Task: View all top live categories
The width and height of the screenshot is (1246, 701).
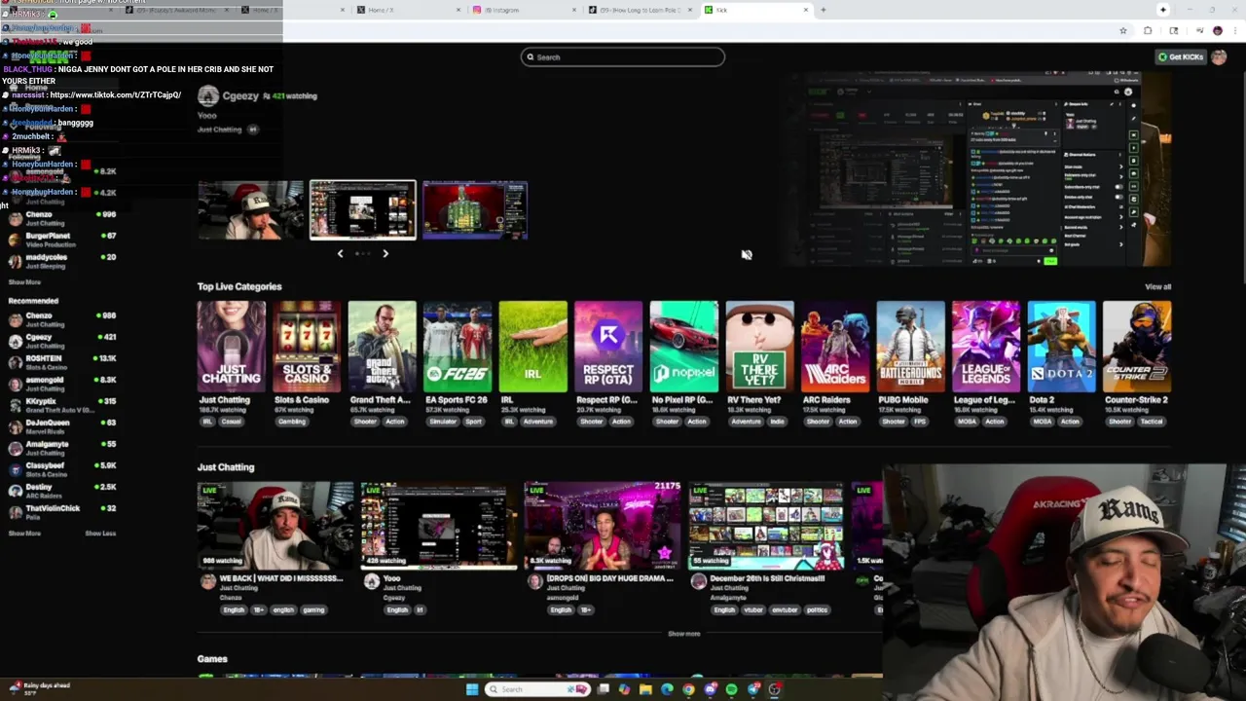Action: coord(1157,286)
